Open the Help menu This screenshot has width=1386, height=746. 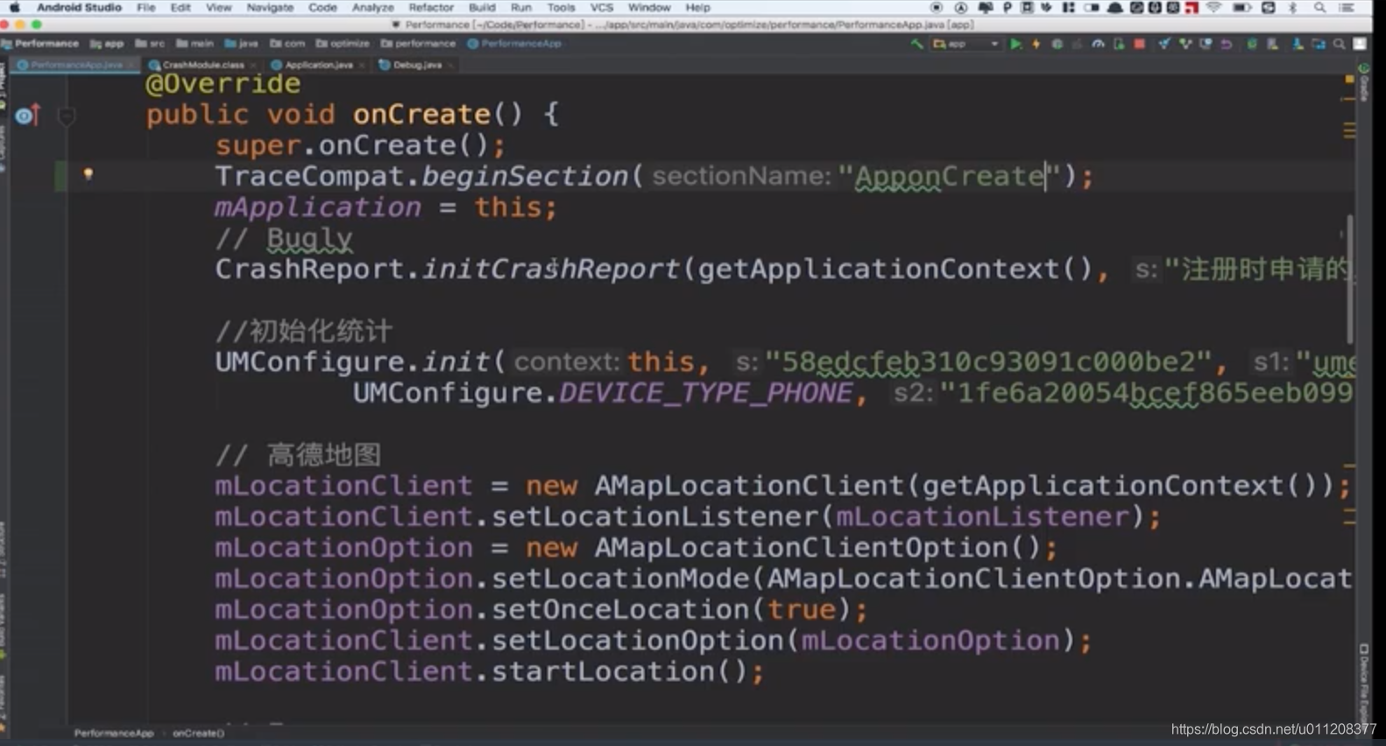pos(698,7)
